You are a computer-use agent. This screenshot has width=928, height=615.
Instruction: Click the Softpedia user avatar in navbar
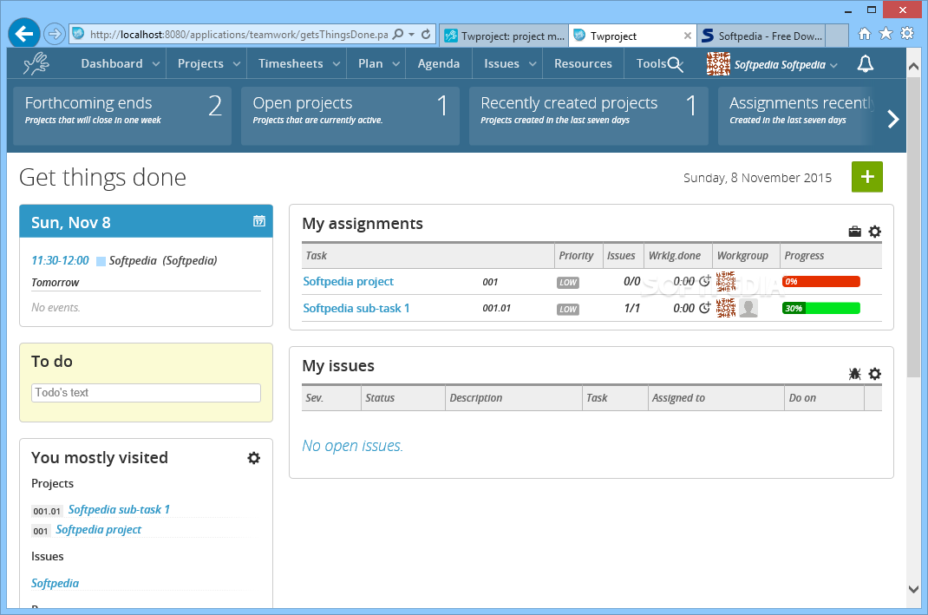pos(718,63)
